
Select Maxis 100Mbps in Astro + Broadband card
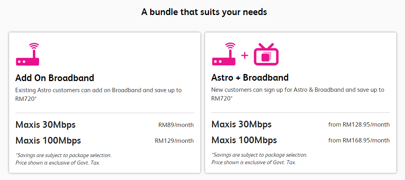(244, 140)
